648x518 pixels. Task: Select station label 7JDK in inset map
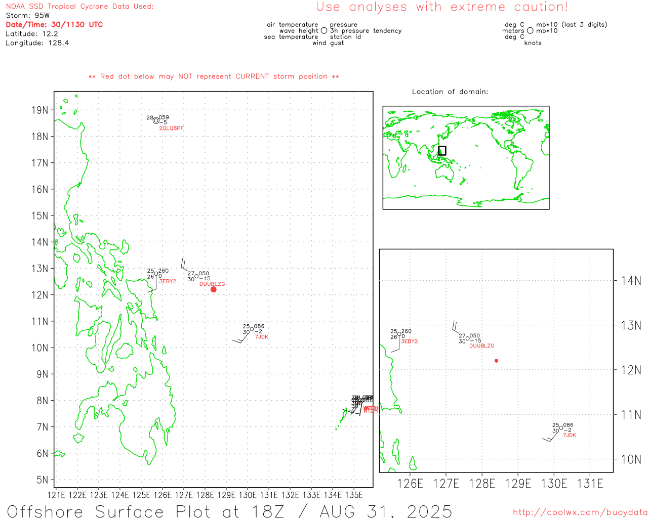570,435
